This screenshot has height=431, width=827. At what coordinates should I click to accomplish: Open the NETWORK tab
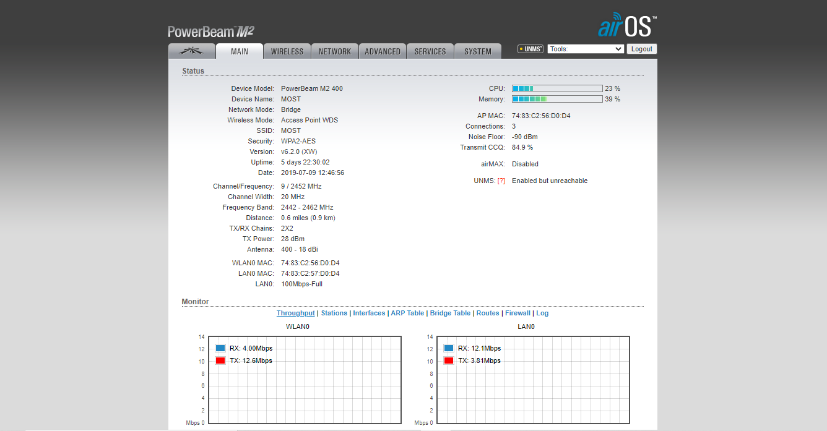point(335,51)
